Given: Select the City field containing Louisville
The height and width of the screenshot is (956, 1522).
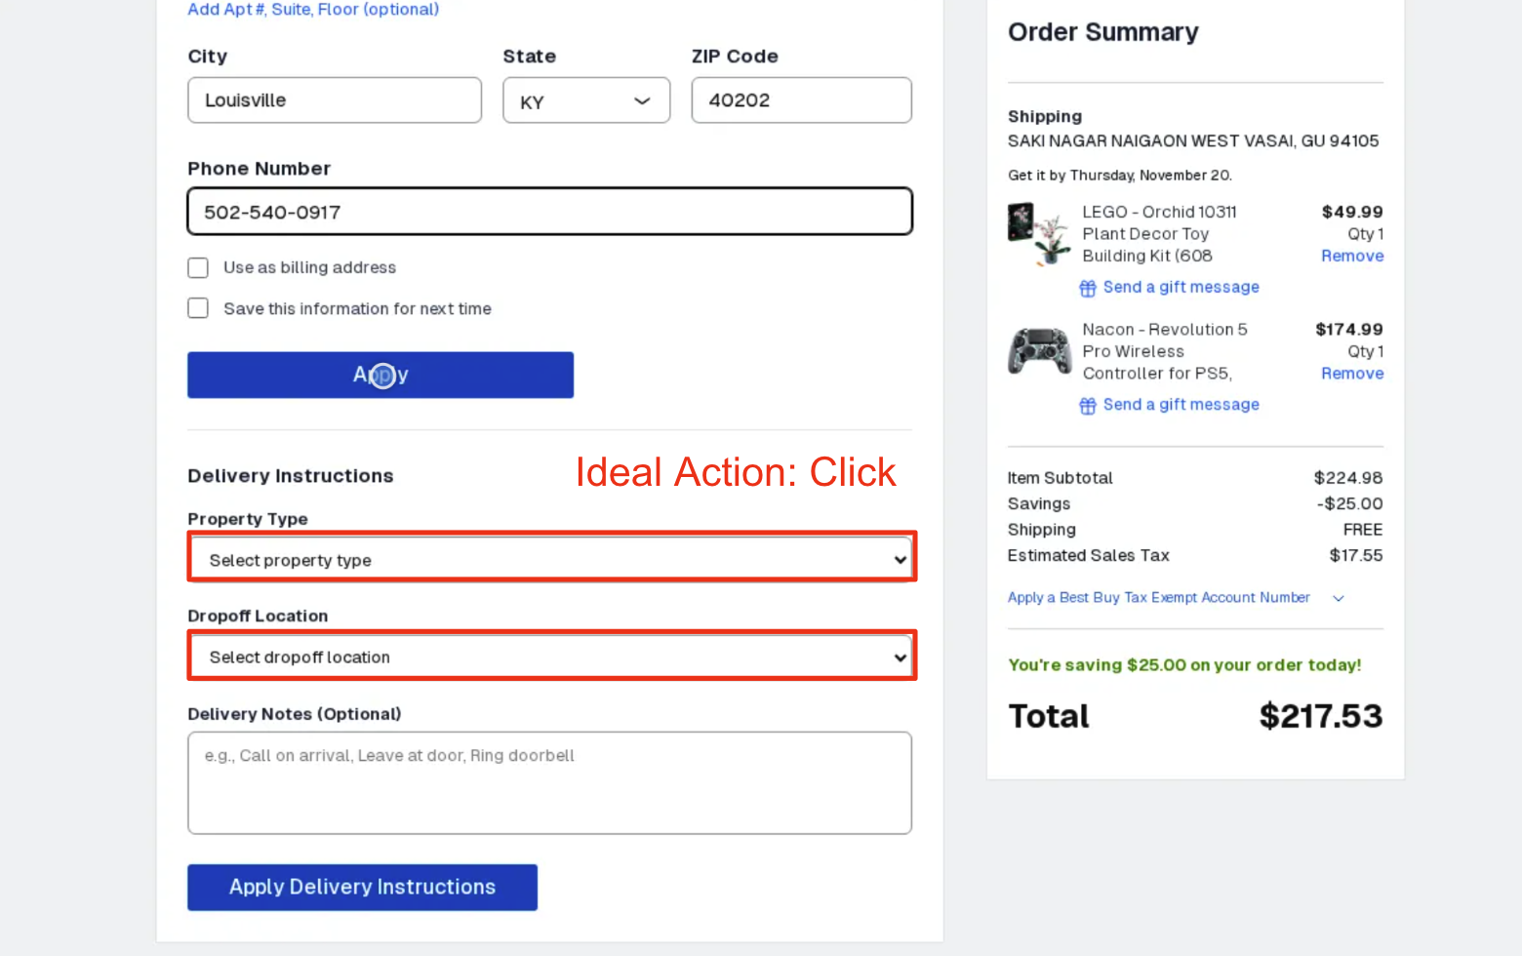Looking at the screenshot, I should tap(334, 100).
